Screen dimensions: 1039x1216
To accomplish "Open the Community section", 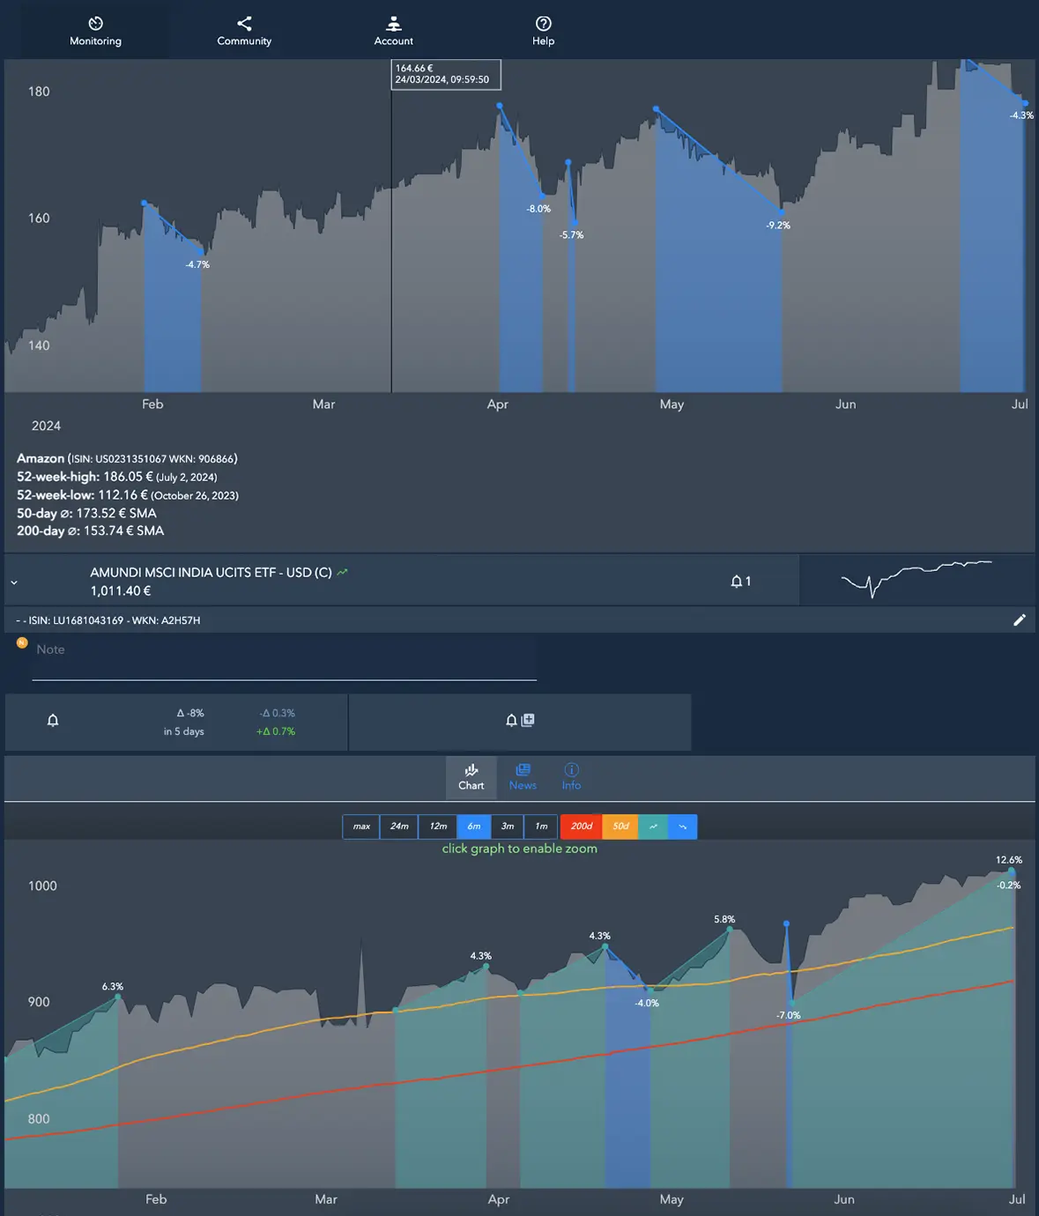I will [x=244, y=30].
